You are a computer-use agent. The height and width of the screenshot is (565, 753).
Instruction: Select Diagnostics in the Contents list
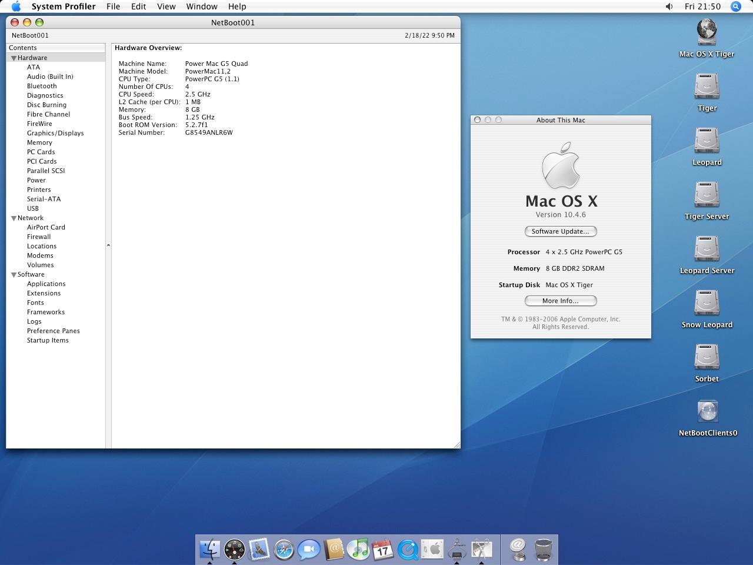click(45, 95)
